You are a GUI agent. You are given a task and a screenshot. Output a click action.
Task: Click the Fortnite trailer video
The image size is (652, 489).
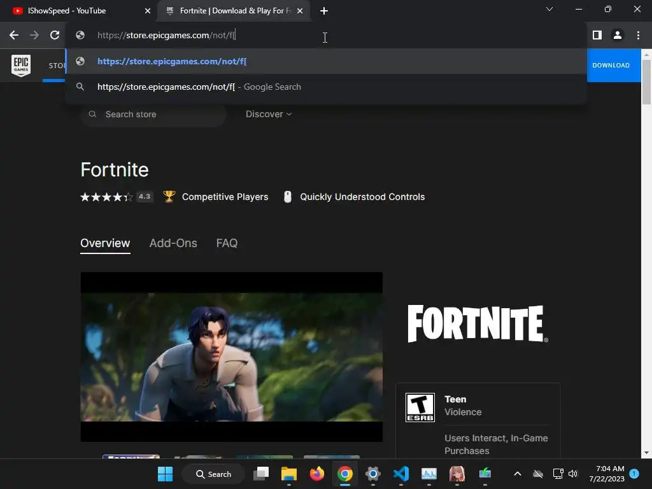coord(232,357)
